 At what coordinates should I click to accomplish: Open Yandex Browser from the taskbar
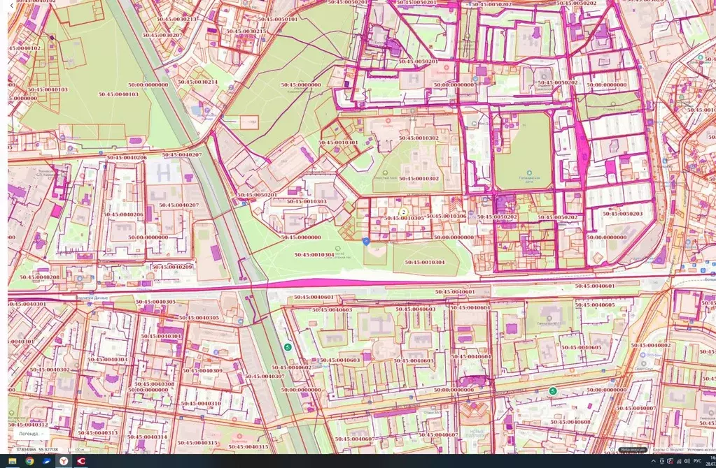click(x=64, y=462)
